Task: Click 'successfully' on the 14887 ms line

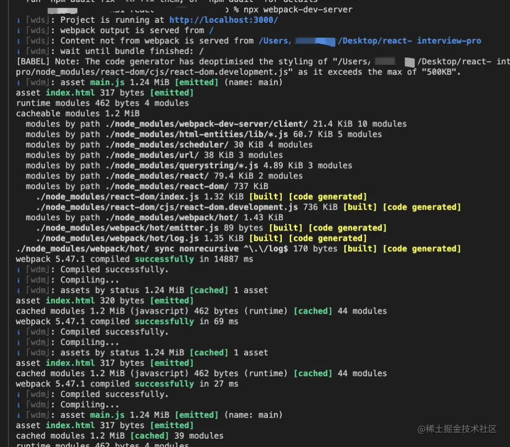Action: 164,259
